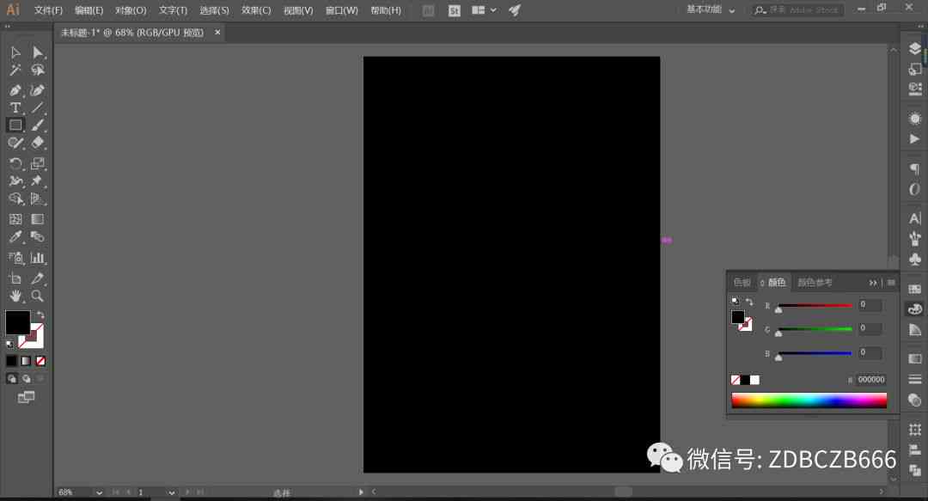Choose the Lasso tool
Image resolution: width=928 pixels, height=501 pixels.
point(37,70)
